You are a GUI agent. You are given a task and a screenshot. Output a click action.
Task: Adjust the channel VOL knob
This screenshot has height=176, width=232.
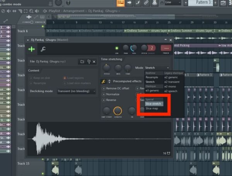coord(134,48)
